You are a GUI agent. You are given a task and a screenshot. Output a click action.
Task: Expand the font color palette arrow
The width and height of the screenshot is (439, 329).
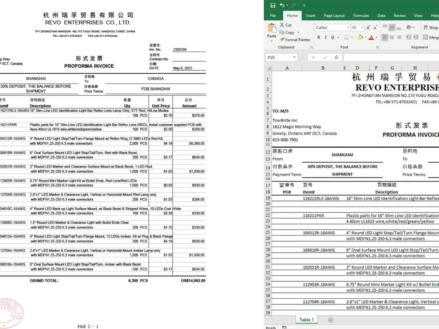point(377,37)
